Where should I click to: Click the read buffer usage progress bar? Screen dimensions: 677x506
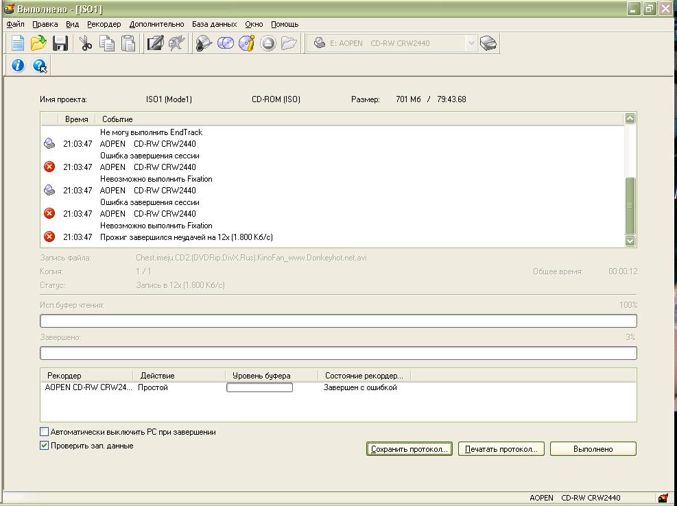[x=339, y=321]
